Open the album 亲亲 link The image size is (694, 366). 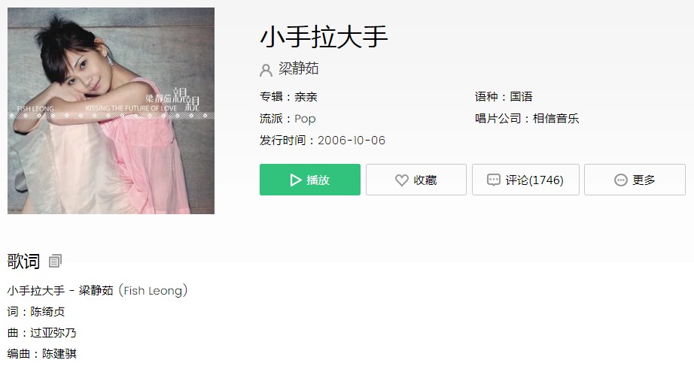[x=306, y=97]
